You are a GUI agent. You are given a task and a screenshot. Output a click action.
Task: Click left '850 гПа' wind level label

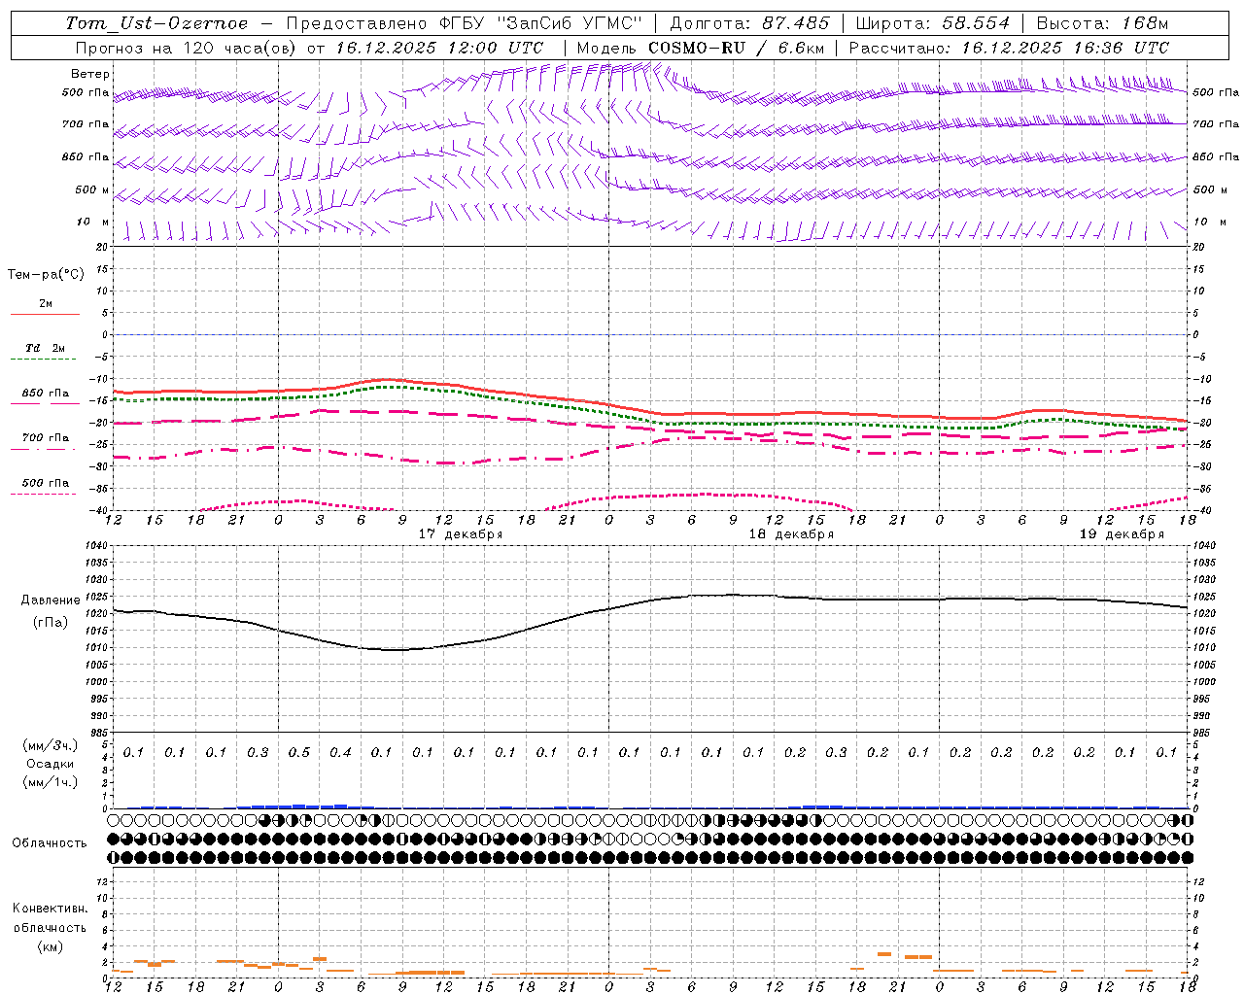coord(86,156)
